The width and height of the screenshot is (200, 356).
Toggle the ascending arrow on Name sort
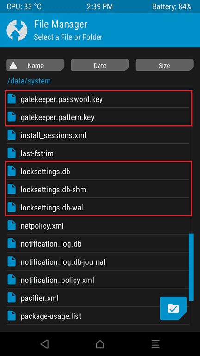[13, 65]
